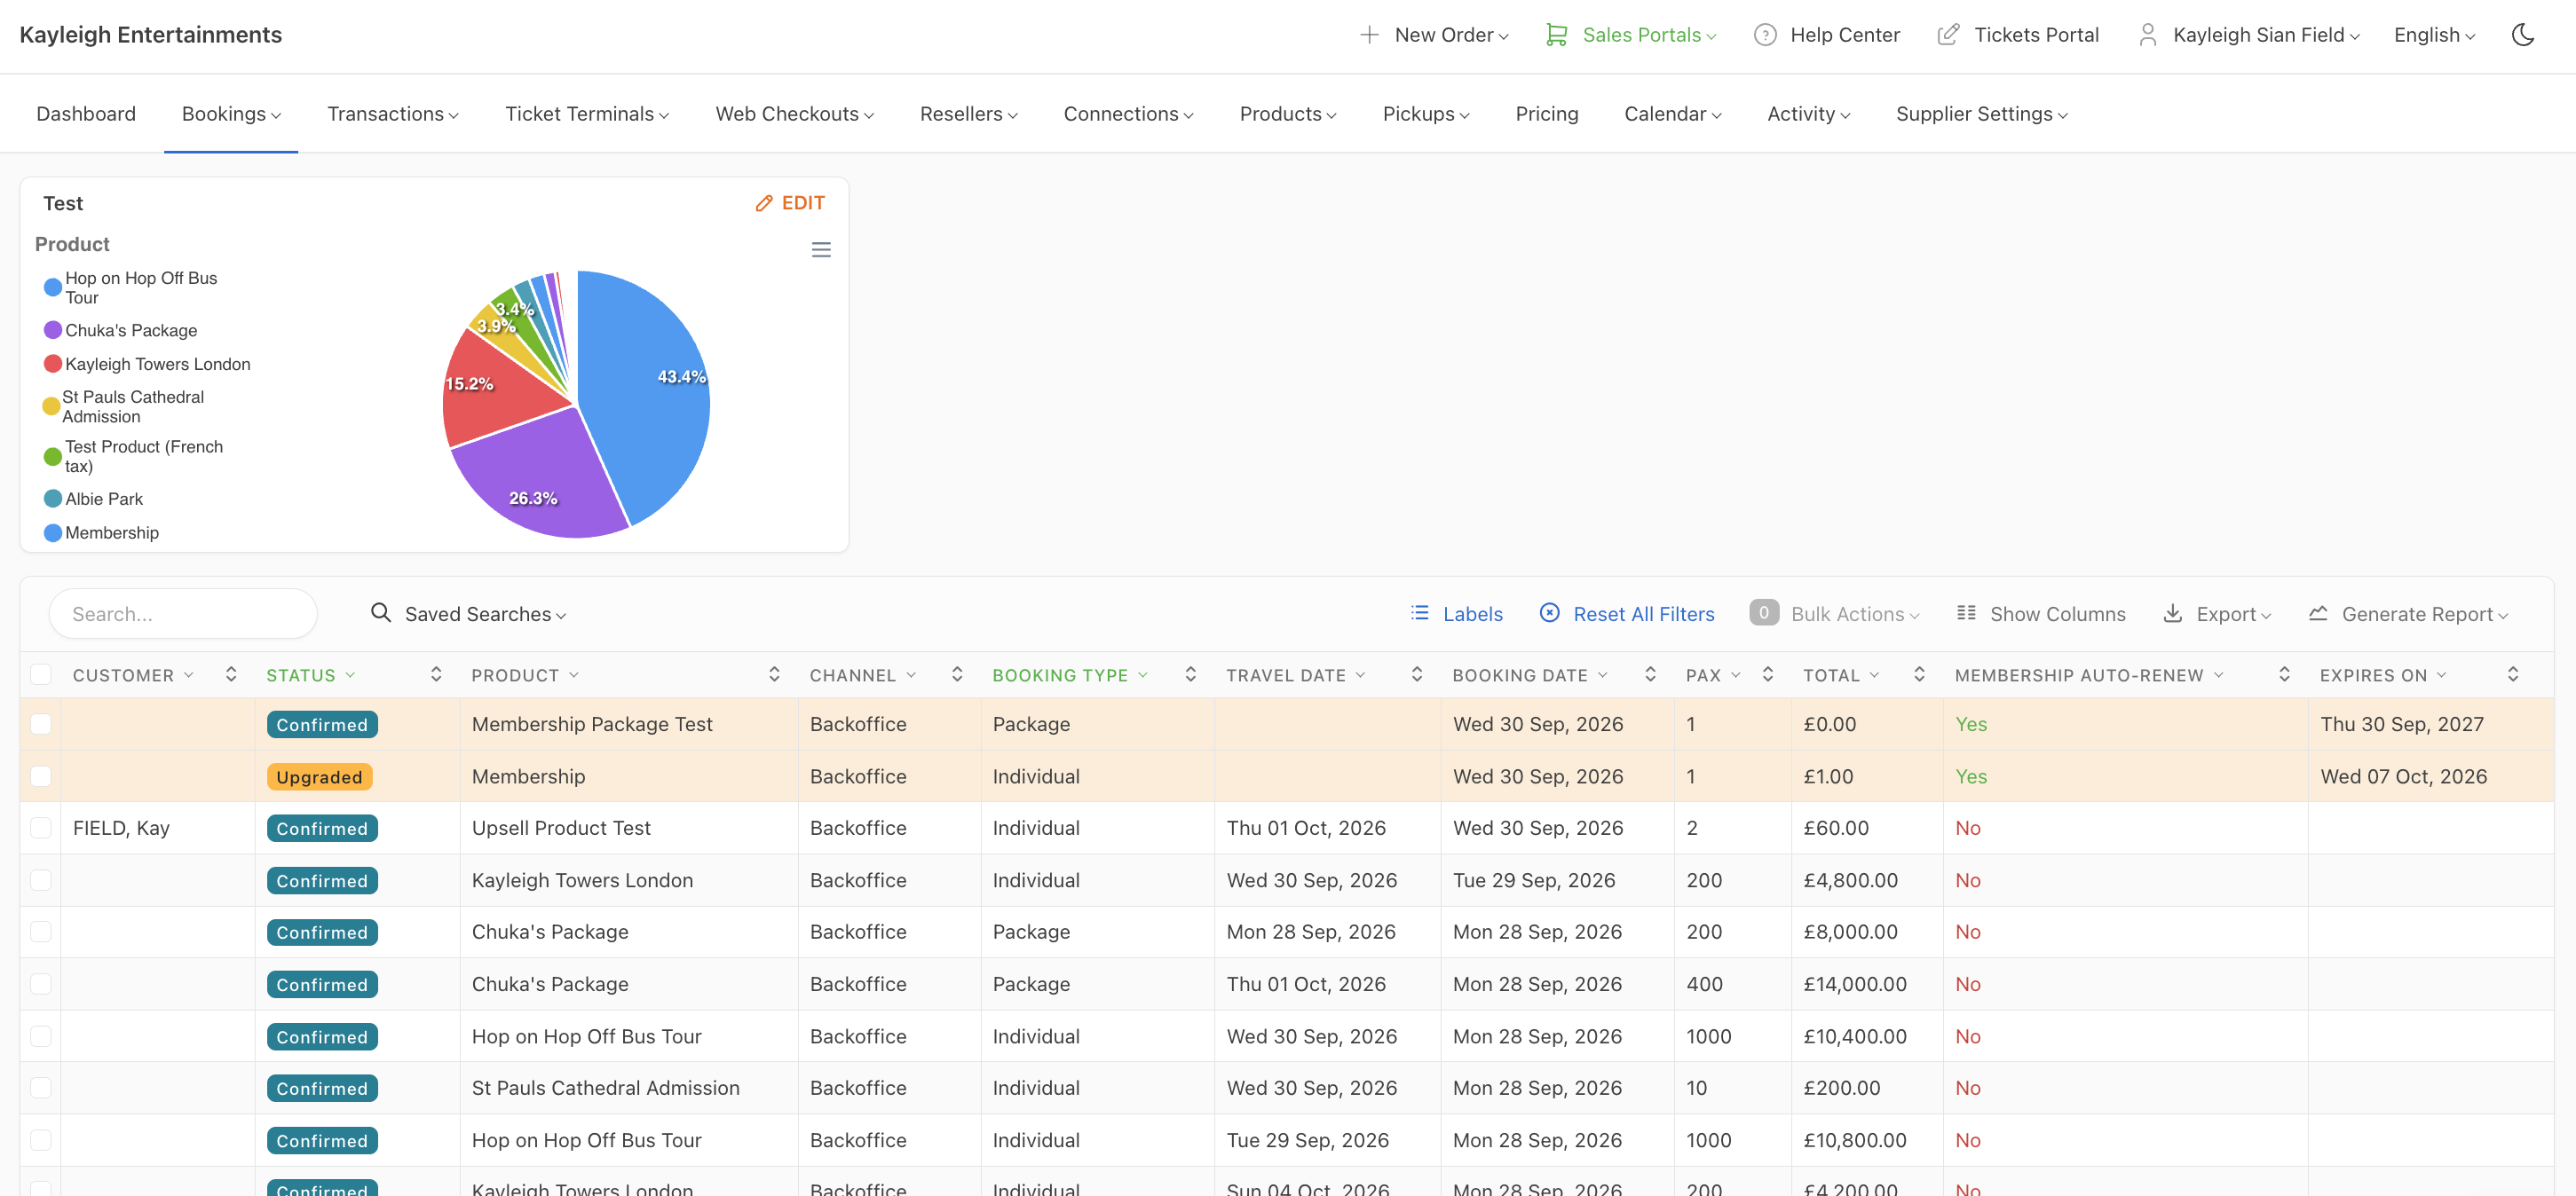Click into the Search input field
The width and height of the screenshot is (2576, 1196).
183,612
